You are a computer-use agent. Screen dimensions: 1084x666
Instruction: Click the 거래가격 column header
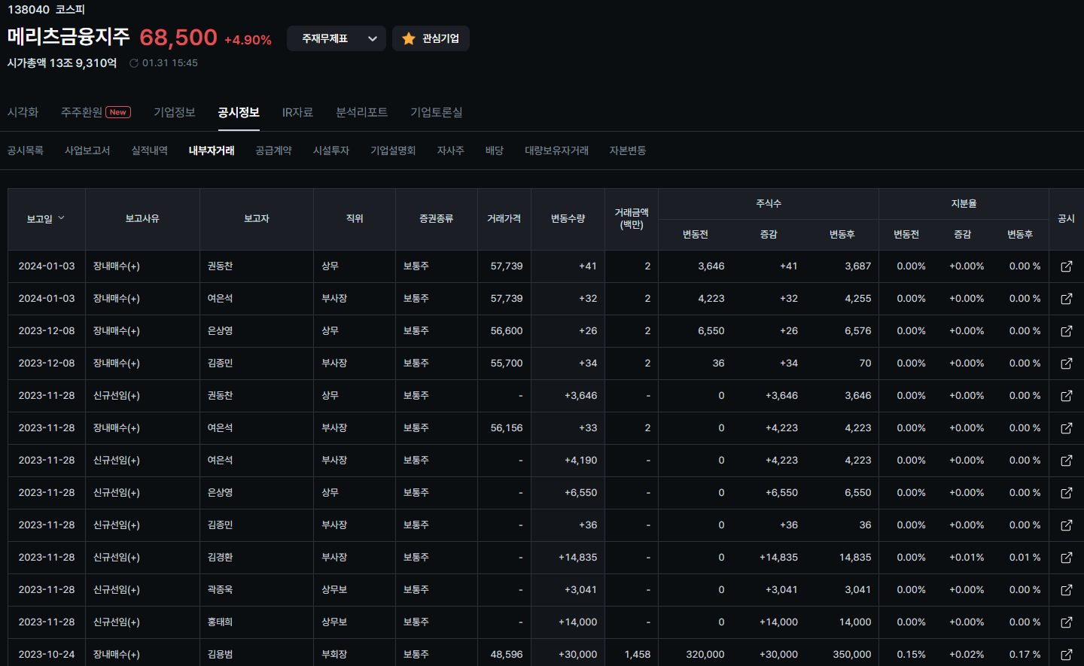[x=504, y=219]
